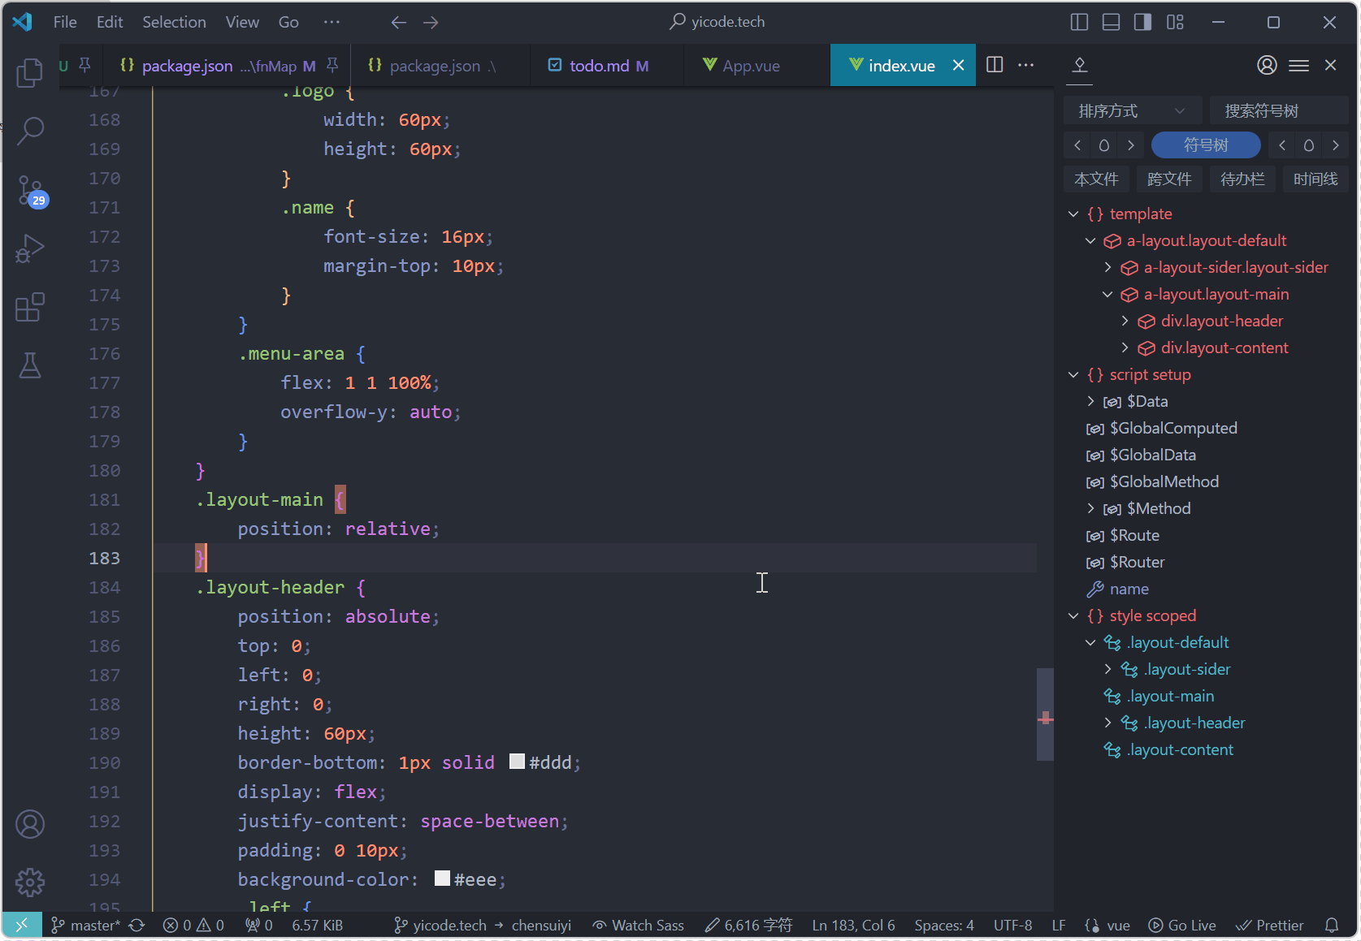Collapse a-layout.layout-default node

[x=1090, y=241]
